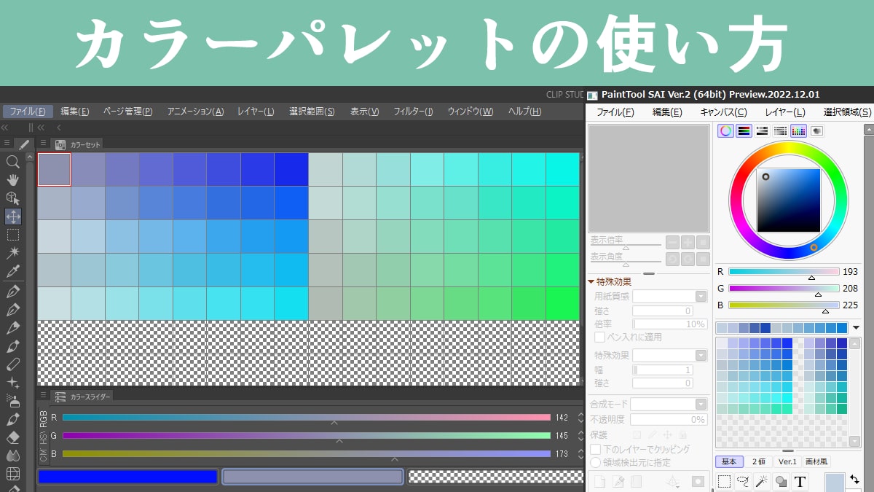
Task: Toggle 下のレイヤーでクリッピング checkbox
Action: click(x=595, y=449)
